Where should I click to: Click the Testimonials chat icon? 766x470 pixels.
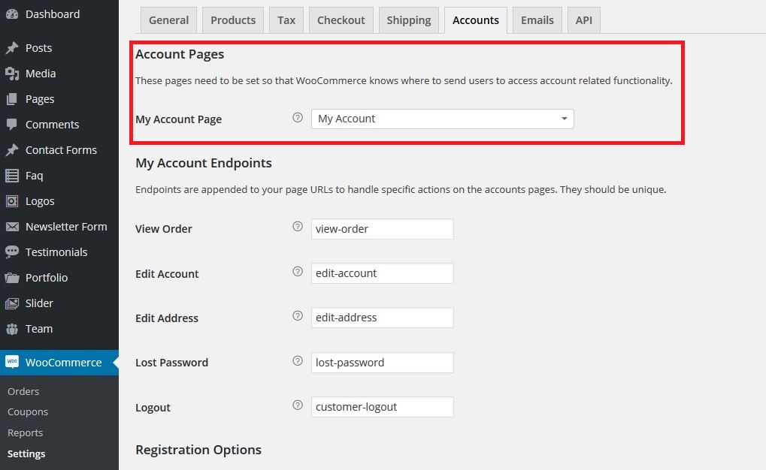coord(12,252)
